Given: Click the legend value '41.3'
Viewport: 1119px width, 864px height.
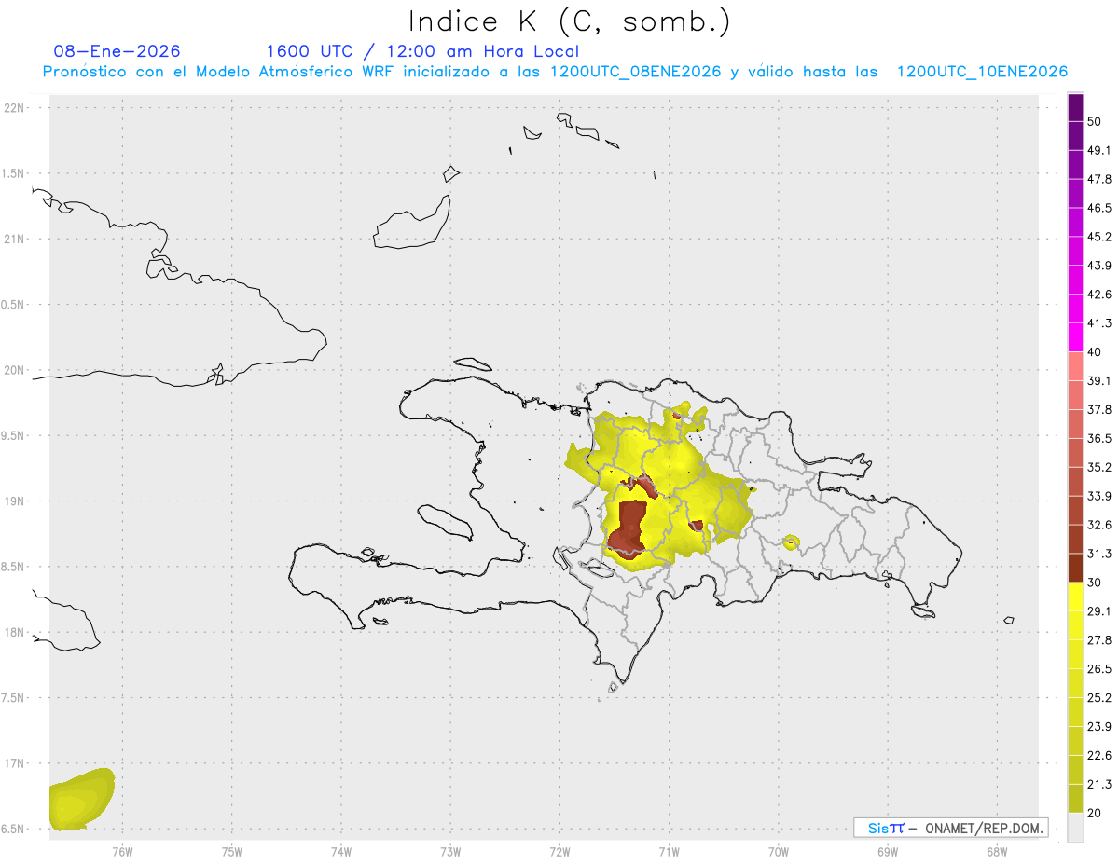Looking at the screenshot, I should point(1099,323).
